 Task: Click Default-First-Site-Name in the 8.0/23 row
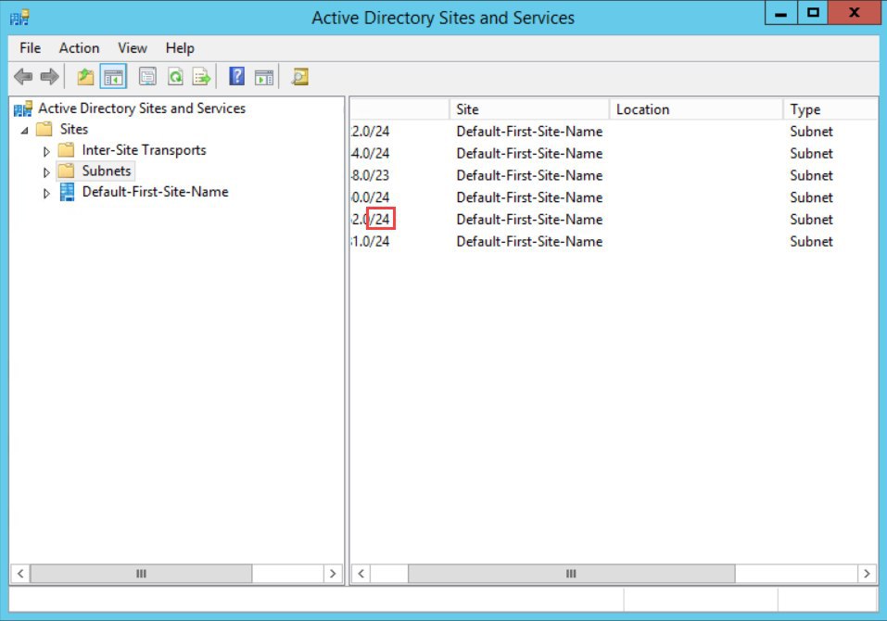coord(529,175)
